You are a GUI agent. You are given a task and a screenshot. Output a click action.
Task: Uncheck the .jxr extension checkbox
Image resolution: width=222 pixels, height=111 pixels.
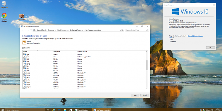tap(24, 68)
